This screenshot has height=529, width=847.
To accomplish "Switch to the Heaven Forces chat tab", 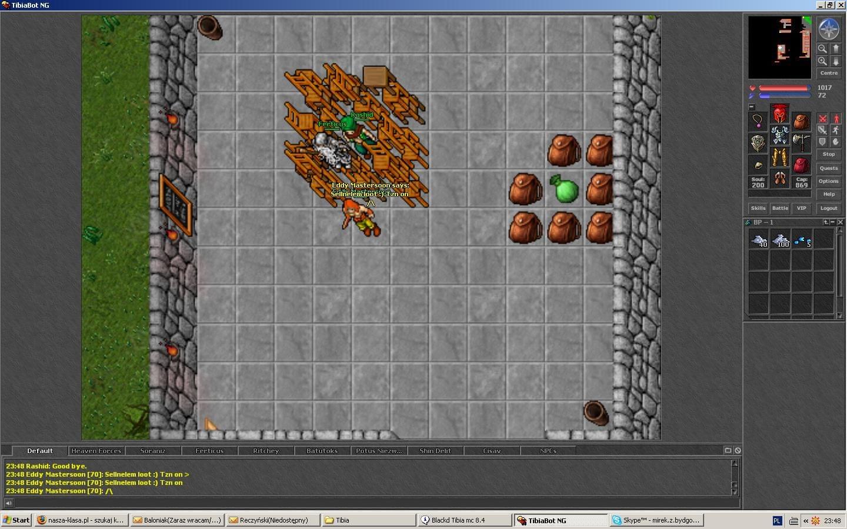I will 96,451.
